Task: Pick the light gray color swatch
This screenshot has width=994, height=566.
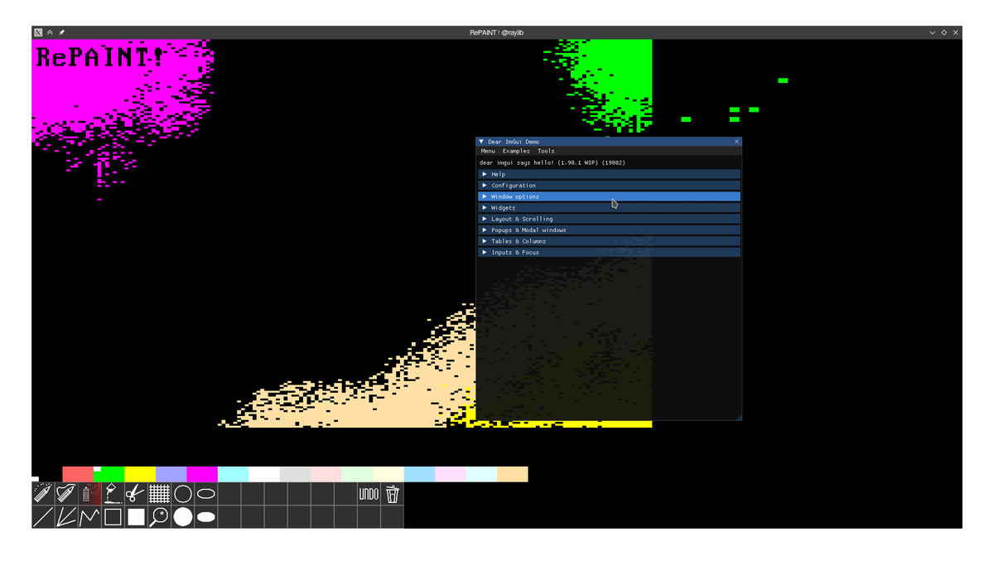Action: pyautogui.click(x=295, y=474)
